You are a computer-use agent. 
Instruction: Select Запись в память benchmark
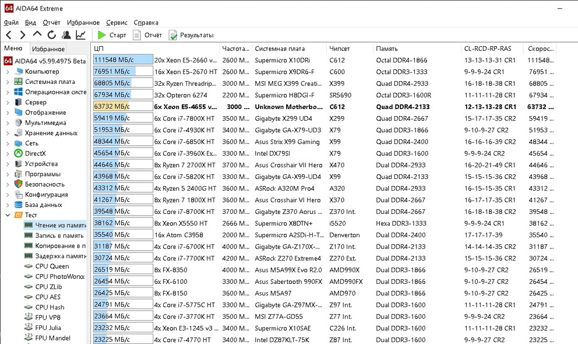[x=54, y=236]
